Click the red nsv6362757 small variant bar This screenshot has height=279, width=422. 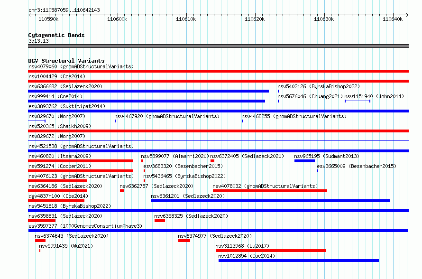tap(122, 191)
